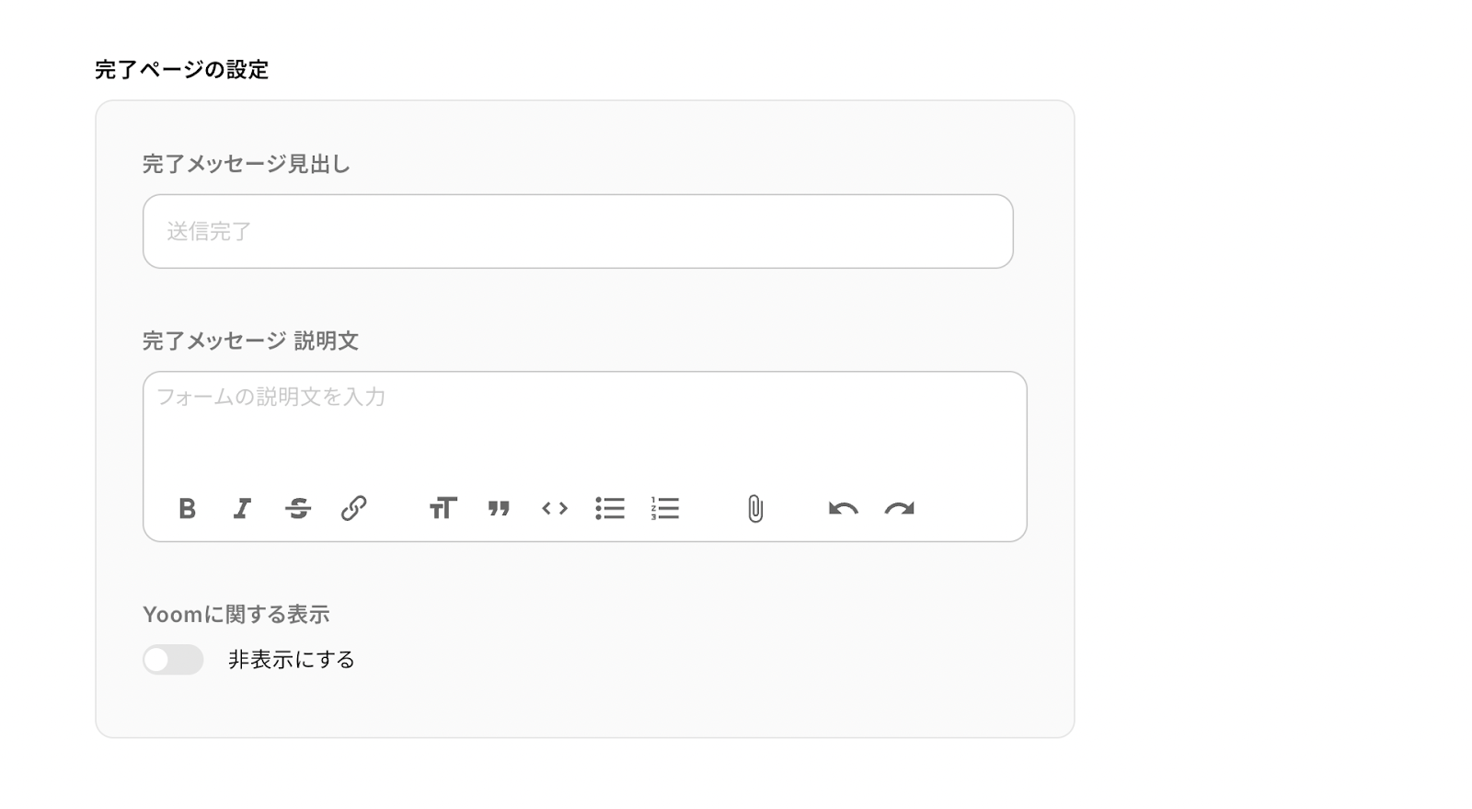Image resolution: width=1472 pixels, height=809 pixels.
Task: Apply italic formatting to text
Action: (x=242, y=508)
